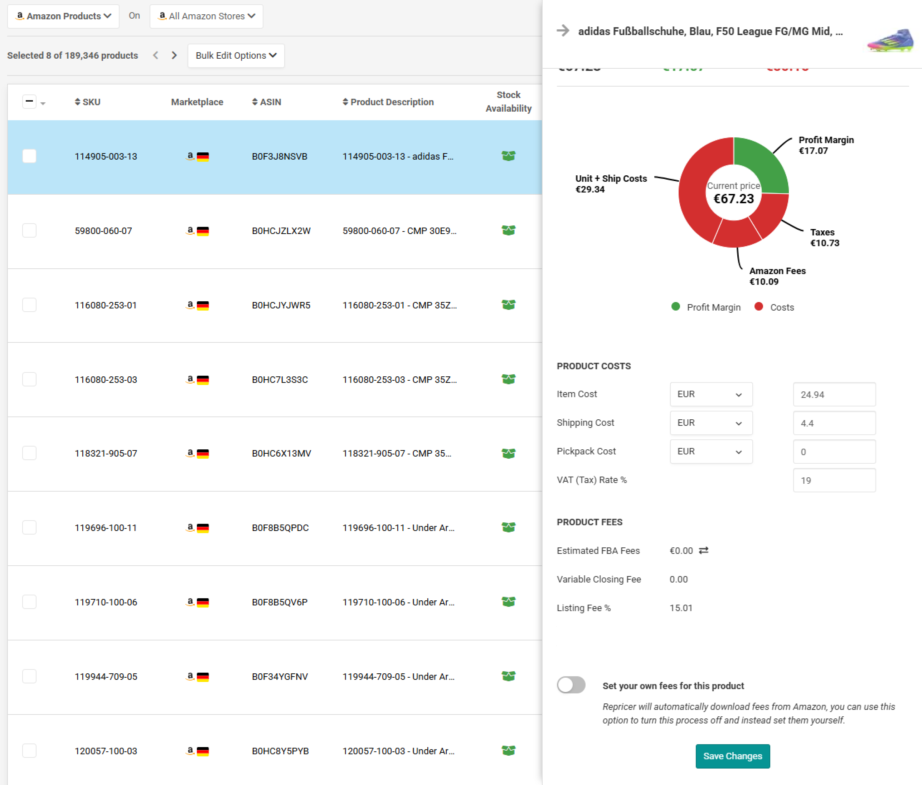The image size is (922, 785).
Task: Expand All Amazon Stores selector
Action: coord(207,16)
